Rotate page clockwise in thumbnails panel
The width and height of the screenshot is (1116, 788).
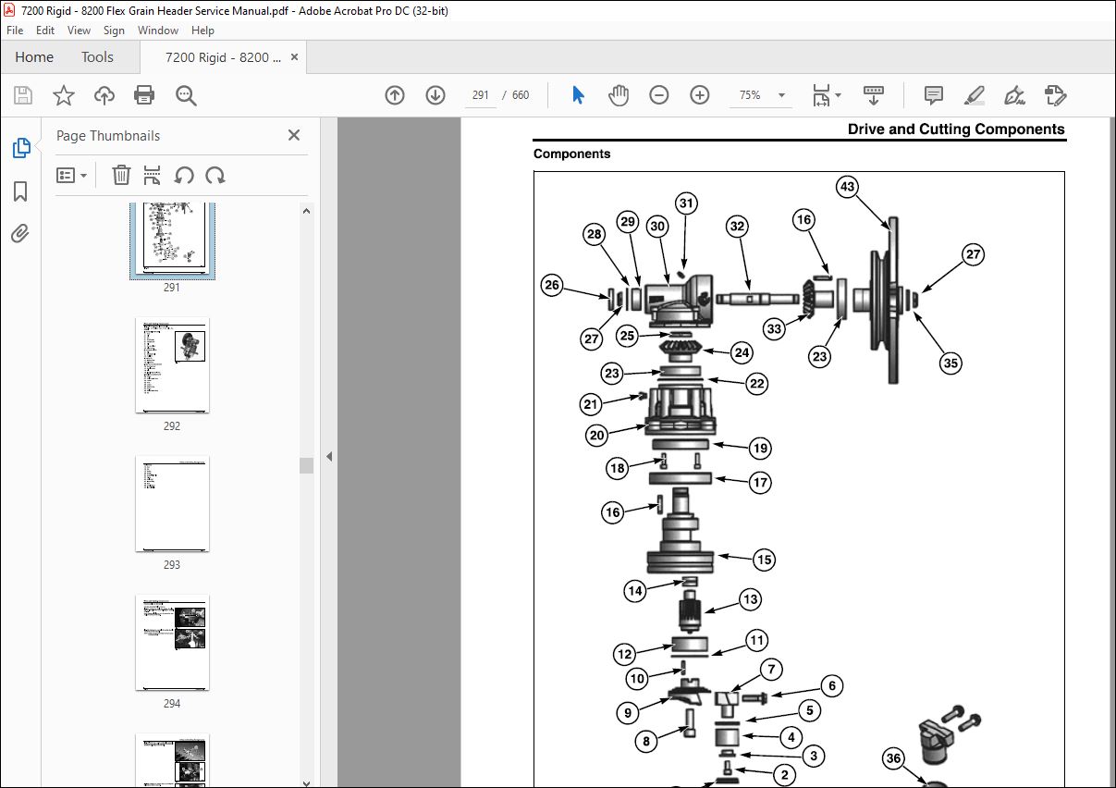[x=215, y=175]
